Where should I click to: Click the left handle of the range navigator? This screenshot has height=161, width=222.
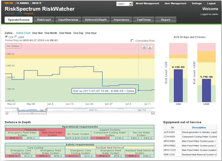(x=18, y=110)
